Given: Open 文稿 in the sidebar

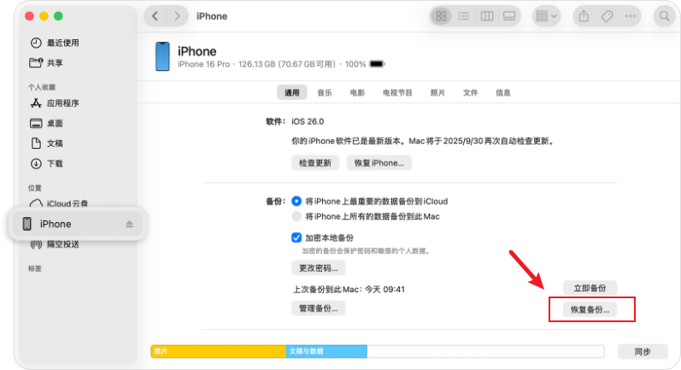Looking at the screenshot, I should (46, 144).
